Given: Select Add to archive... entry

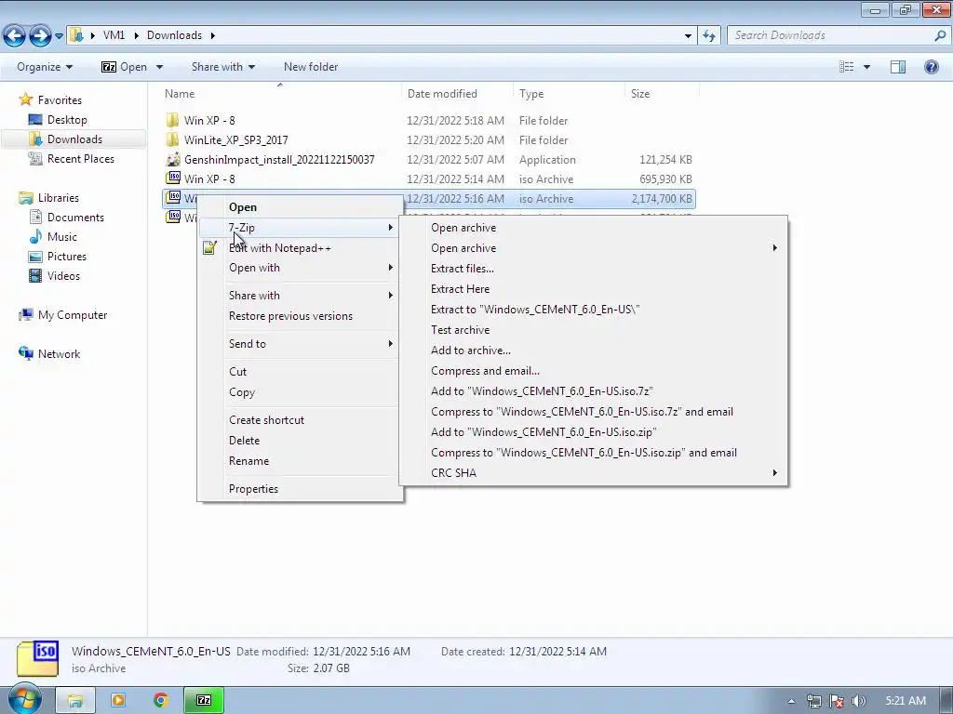Looking at the screenshot, I should point(593,350).
